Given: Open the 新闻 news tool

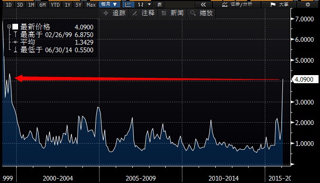Looking at the screenshot, I should click(x=172, y=13).
